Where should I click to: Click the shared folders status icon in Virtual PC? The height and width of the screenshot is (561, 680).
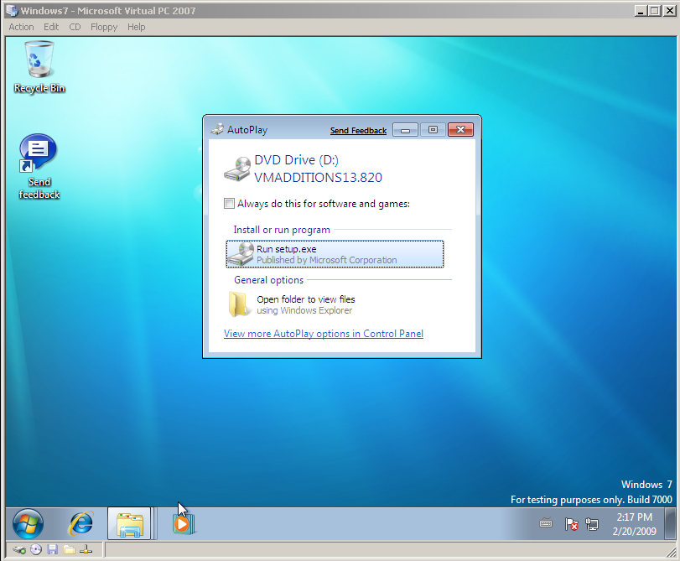(69, 550)
